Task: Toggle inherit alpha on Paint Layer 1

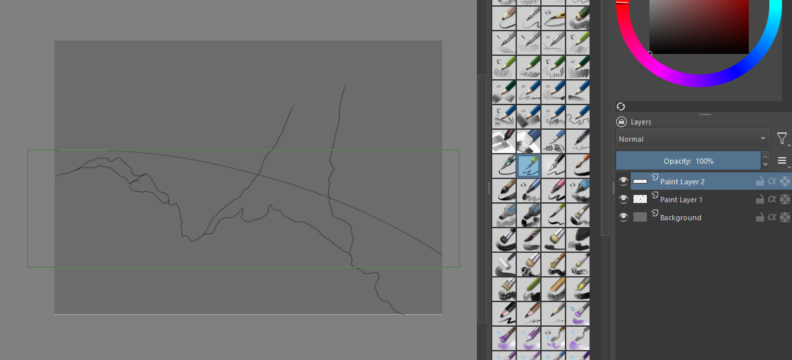Action: [x=772, y=199]
